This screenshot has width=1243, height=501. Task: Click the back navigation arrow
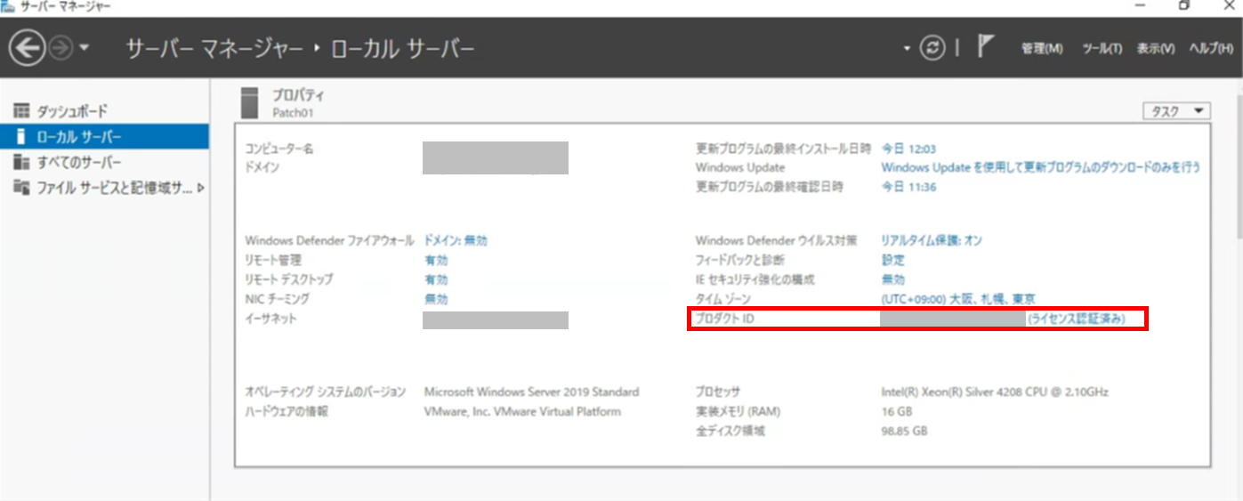pyautogui.click(x=28, y=48)
